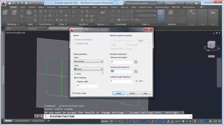Screen dimensions: 223x125
Task: Open the Annotate ribbon tab
Action: tap(84, 7)
